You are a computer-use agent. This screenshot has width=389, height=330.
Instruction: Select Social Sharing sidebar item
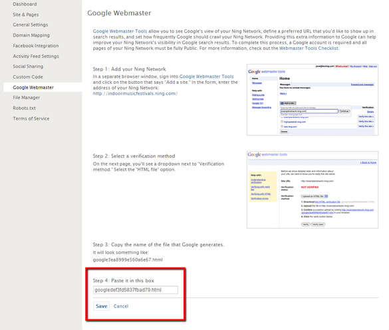click(28, 67)
